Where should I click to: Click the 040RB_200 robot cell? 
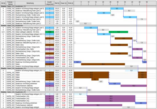click(10, 99)
